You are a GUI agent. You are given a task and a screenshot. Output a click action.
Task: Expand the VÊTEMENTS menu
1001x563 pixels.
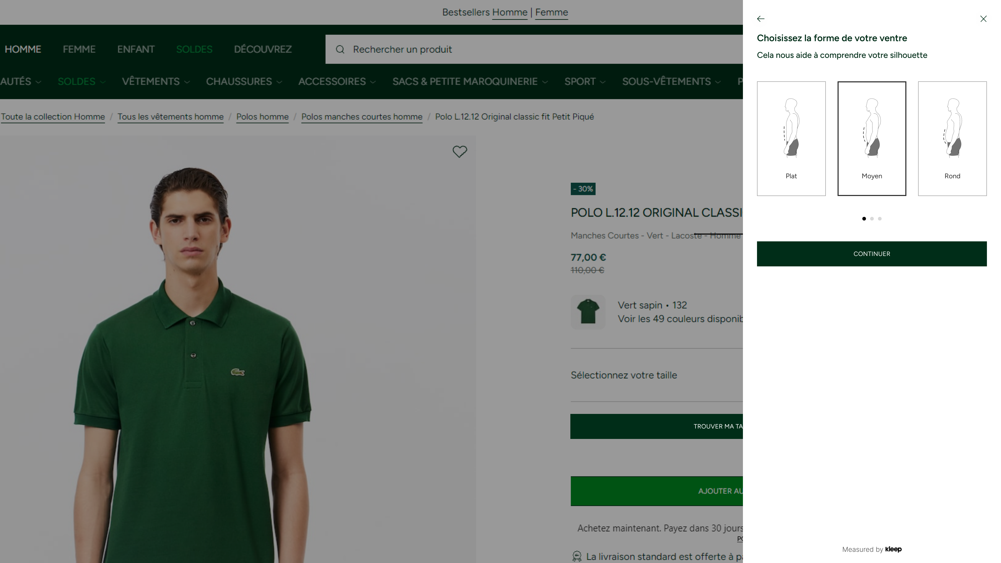coord(156,82)
